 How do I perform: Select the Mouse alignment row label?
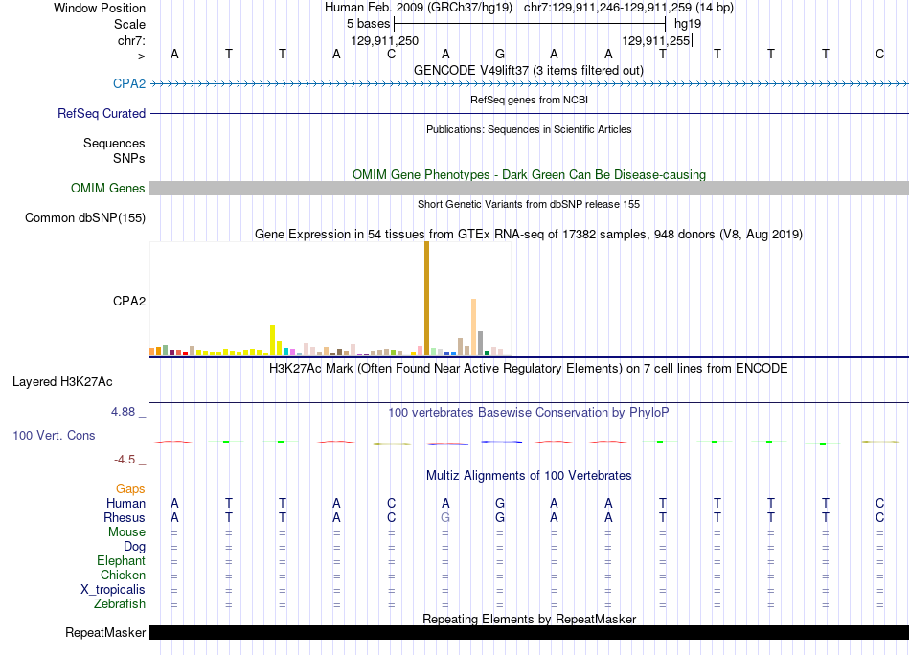tap(126, 531)
